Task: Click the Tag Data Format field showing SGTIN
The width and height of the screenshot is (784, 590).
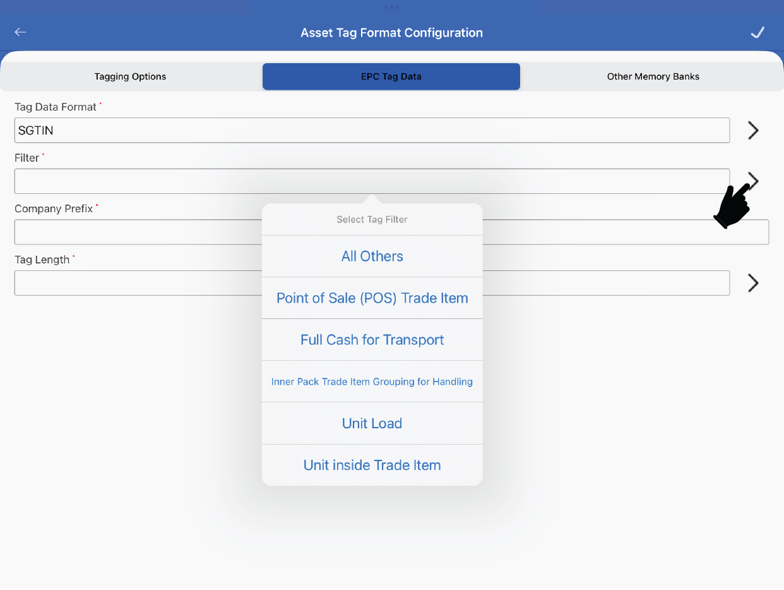Action: 372,130
